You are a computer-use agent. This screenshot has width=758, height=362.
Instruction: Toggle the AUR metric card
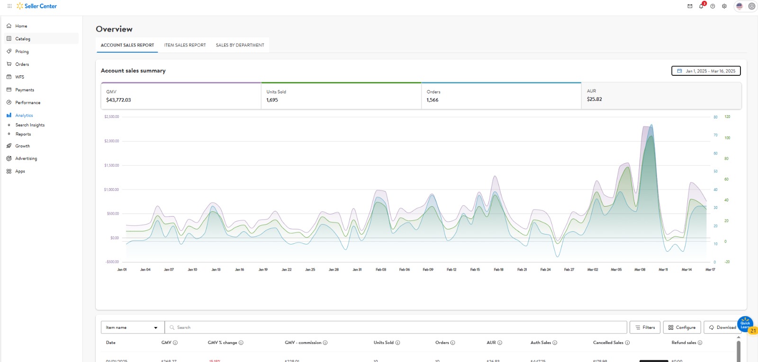tap(661, 95)
